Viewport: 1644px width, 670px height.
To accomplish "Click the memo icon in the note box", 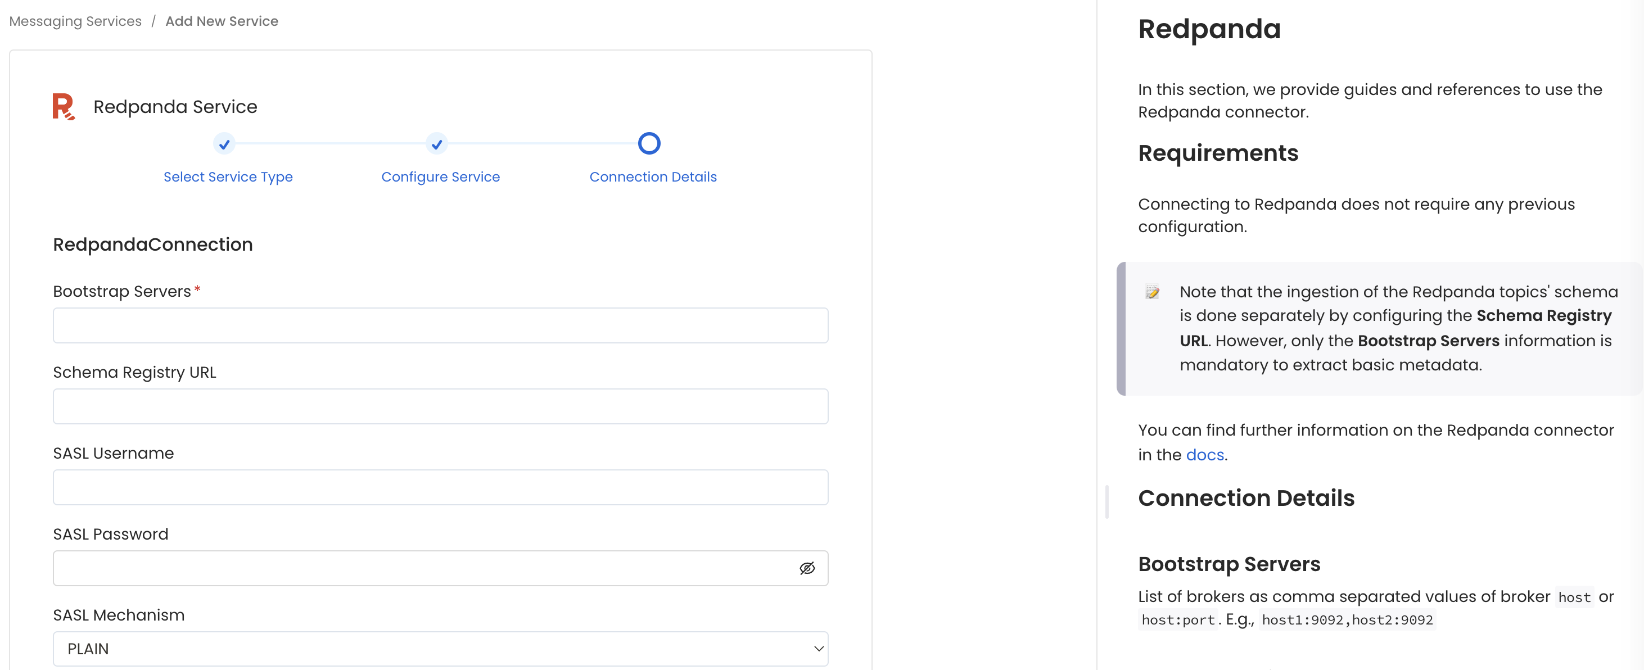I will [x=1153, y=293].
